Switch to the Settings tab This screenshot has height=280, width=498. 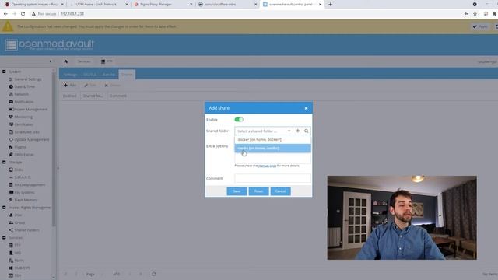pyautogui.click(x=70, y=75)
